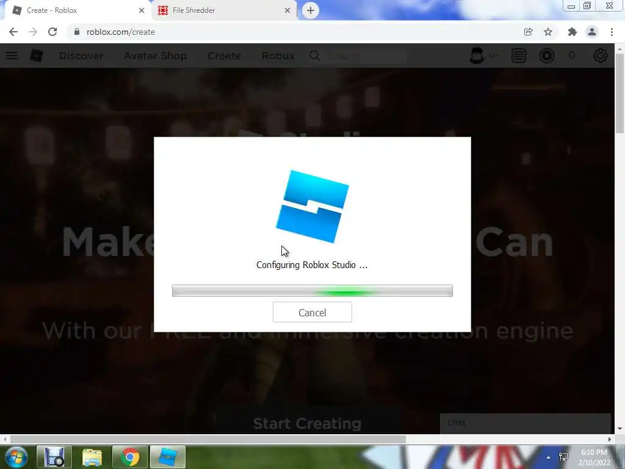Open the Chat panel
The image size is (625, 469).
(x=526, y=423)
